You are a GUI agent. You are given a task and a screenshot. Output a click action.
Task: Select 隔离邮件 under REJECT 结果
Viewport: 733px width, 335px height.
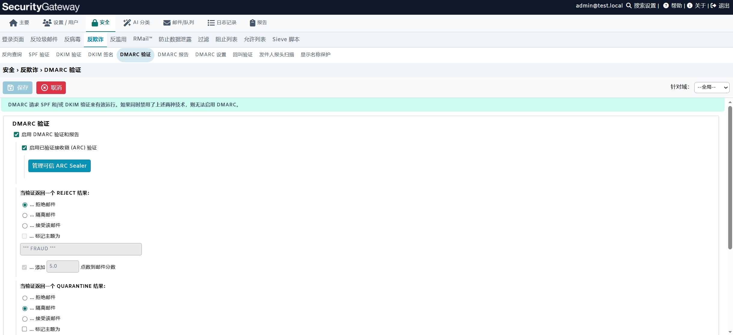25,215
